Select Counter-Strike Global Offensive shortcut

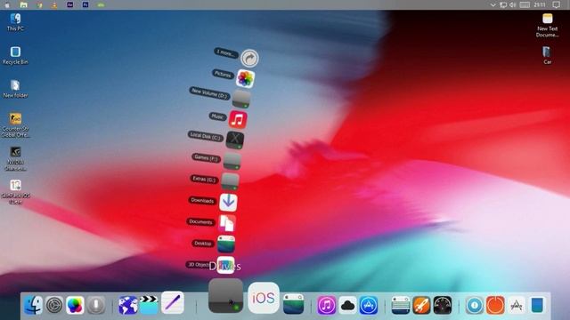click(15, 124)
